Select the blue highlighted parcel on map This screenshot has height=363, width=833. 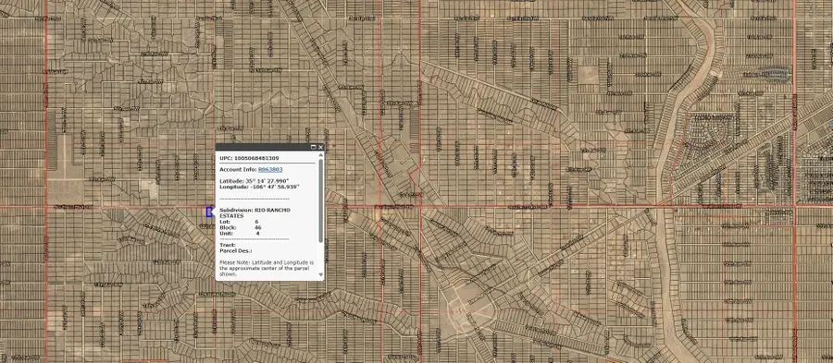pos(209,212)
